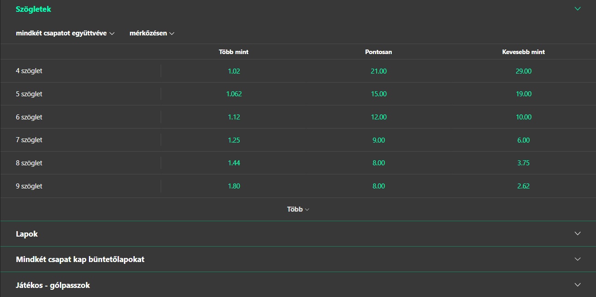Screen dimensions: 596x297
Task: Choose 10.00 odds for under 6 szöglet
Action: (523, 117)
